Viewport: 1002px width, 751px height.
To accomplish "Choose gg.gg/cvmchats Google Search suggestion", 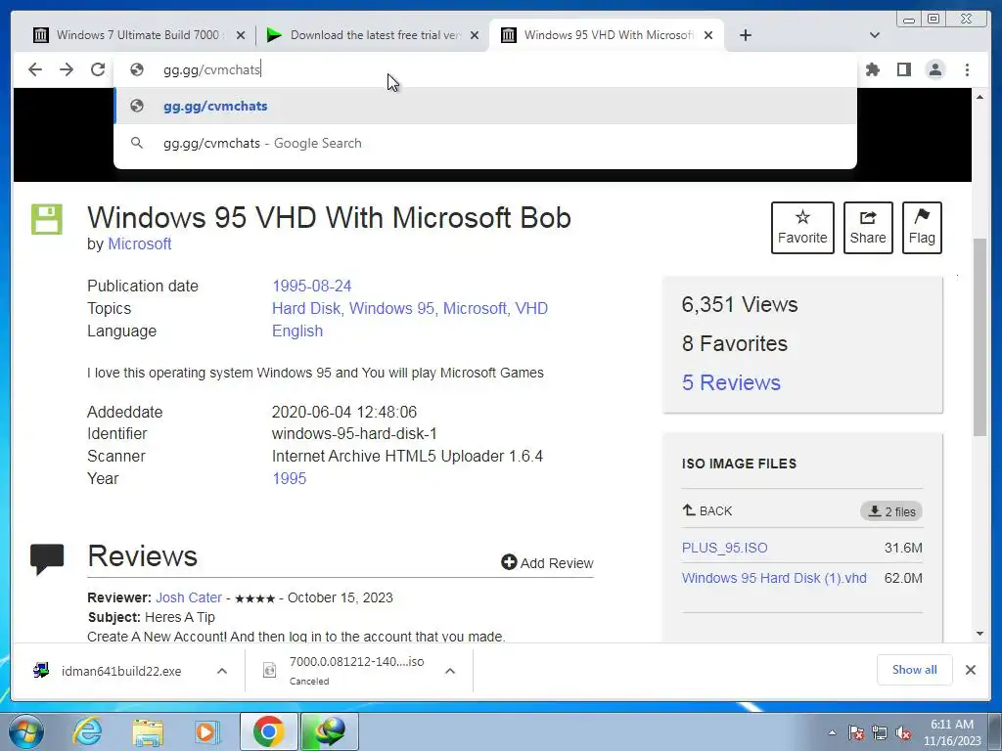I will coord(484,143).
